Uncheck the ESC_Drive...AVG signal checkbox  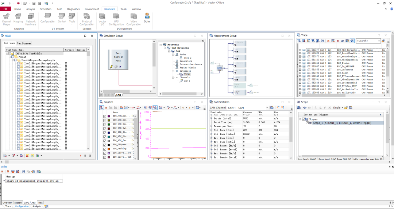[105, 153]
